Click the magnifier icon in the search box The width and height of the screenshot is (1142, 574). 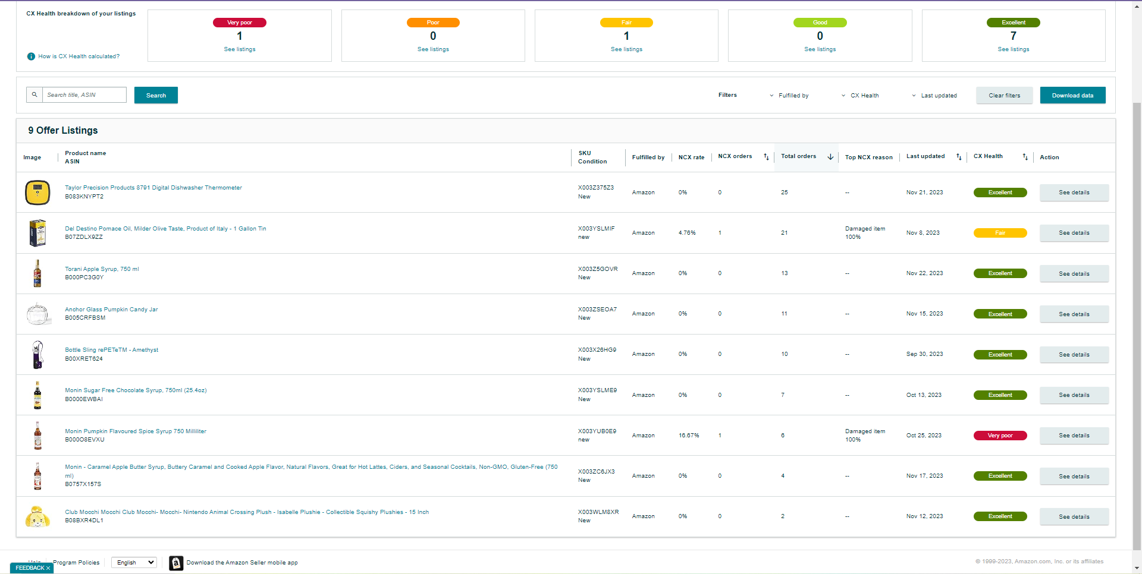point(34,95)
